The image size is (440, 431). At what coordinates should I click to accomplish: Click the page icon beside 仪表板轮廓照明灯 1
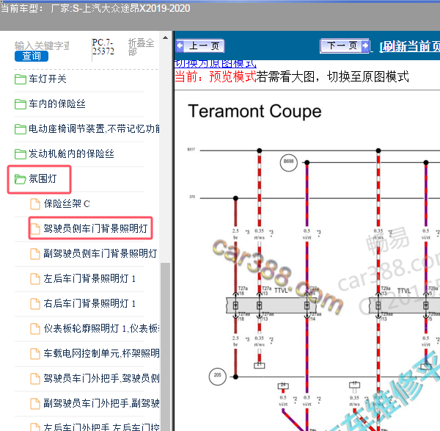pyautogui.click(x=35, y=329)
